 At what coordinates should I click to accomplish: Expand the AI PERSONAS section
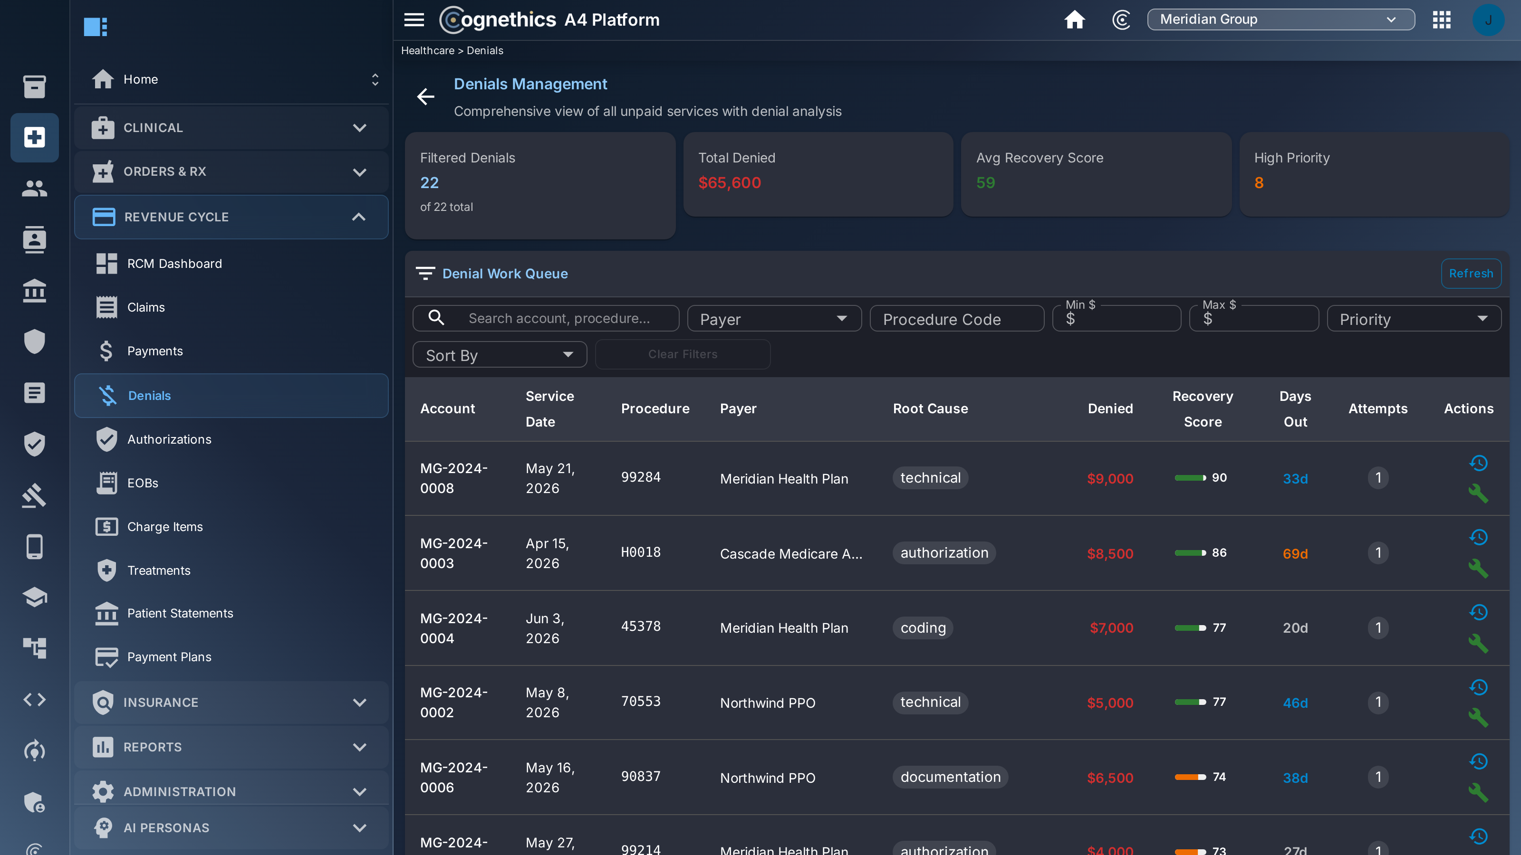[231, 827]
